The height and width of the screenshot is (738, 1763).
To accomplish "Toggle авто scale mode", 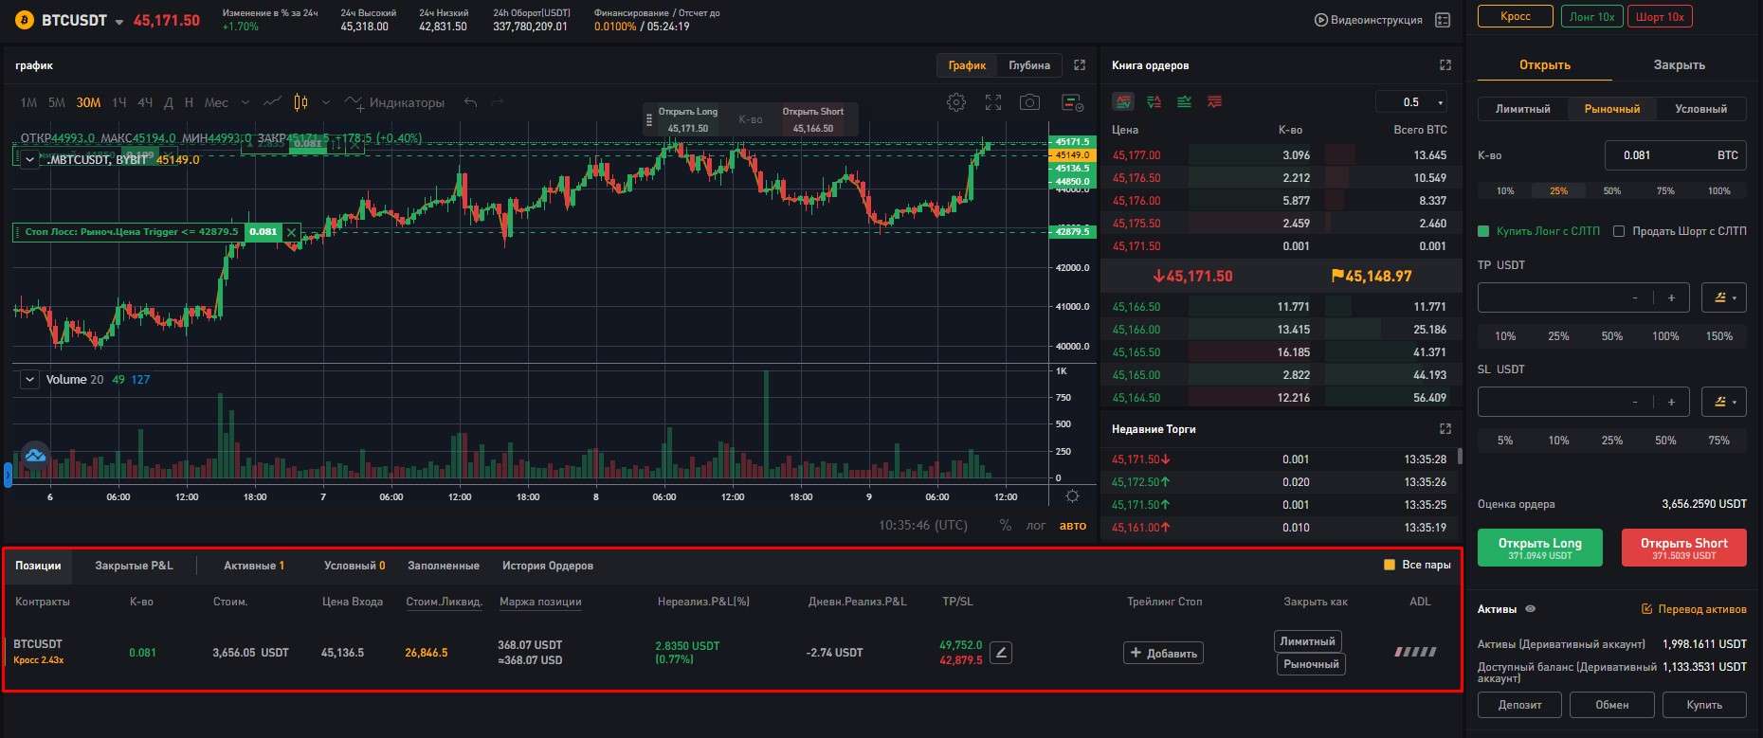I will coord(1073,526).
